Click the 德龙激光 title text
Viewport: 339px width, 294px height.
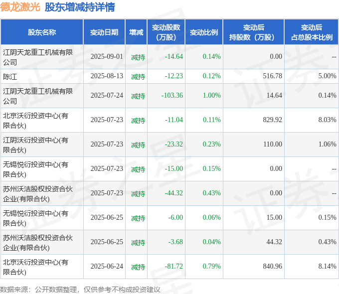click(x=20, y=7)
